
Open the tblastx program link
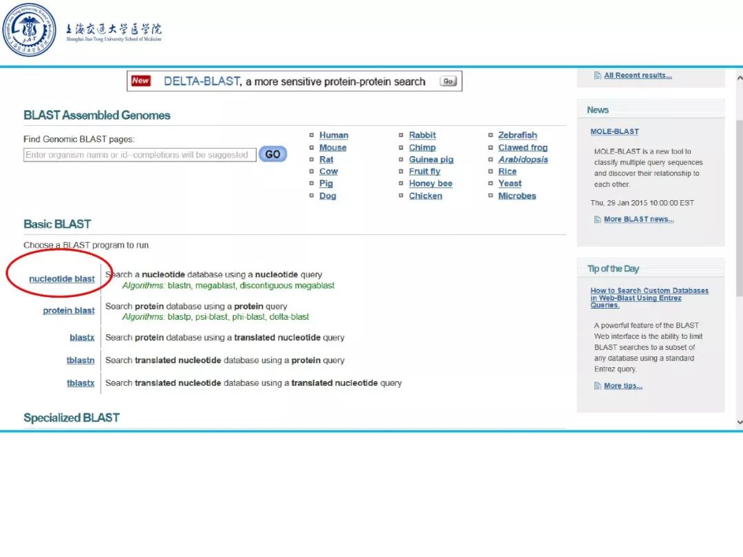pyautogui.click(x=80, y=383)
